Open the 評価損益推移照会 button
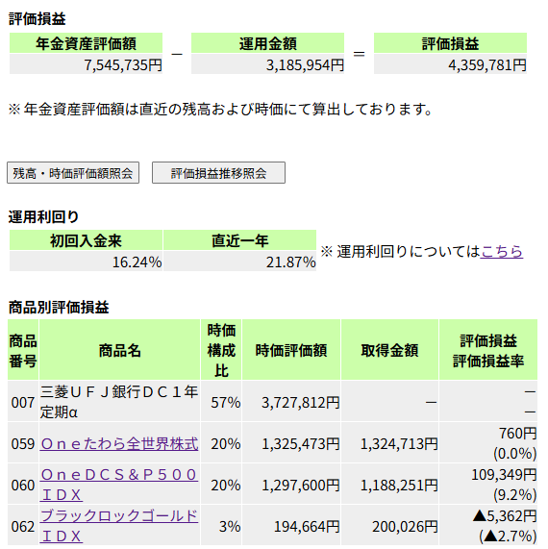Screen dimensions: 548x549 coord(218,173)
